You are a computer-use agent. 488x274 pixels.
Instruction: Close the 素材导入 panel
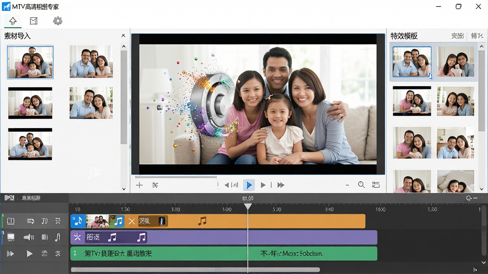tap(123, 35)
